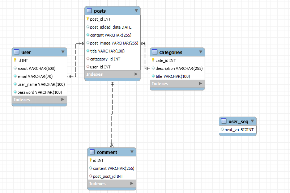Select the password VARCHAR(100) column
290x193 pixels.
tap(39, 92)
